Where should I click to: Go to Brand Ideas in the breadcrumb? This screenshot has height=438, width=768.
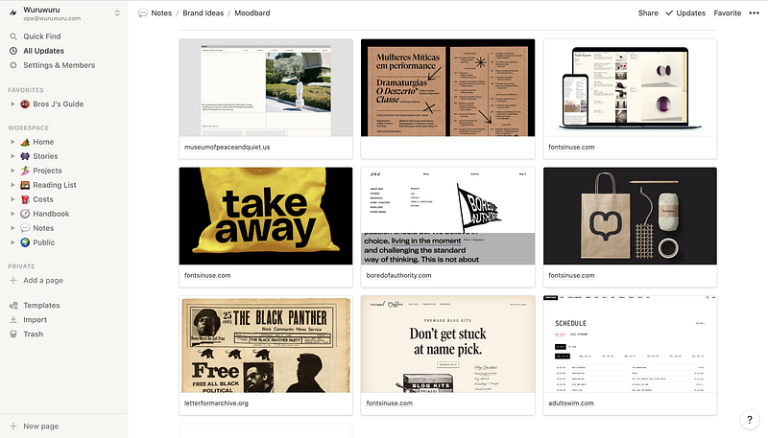tap(203, 13)
